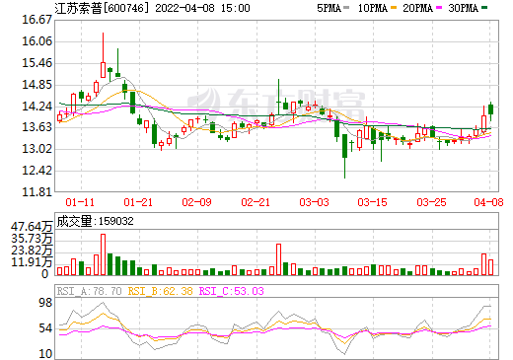This screenshot has width=513, height=360.
Task: Click the green 30PMA legend color marker
Action: pos(484,8)
